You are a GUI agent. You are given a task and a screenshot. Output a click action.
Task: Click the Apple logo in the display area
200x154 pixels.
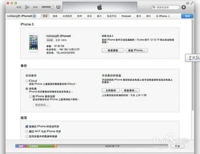pos(100,7)
